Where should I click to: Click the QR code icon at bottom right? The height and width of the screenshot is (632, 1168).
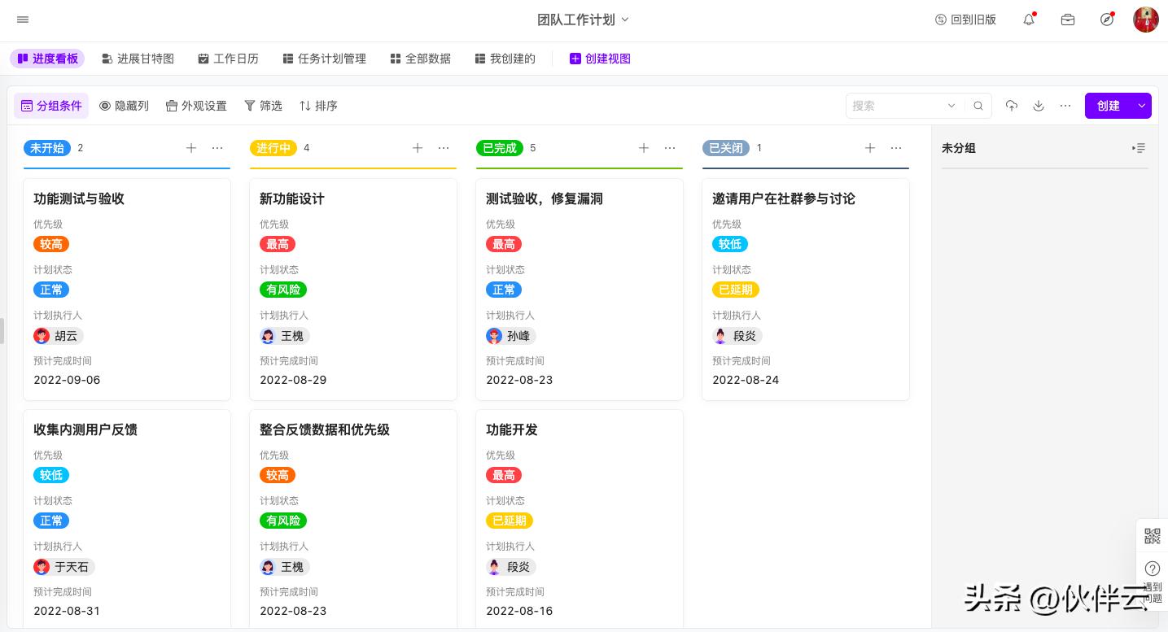click(1153, 535)
